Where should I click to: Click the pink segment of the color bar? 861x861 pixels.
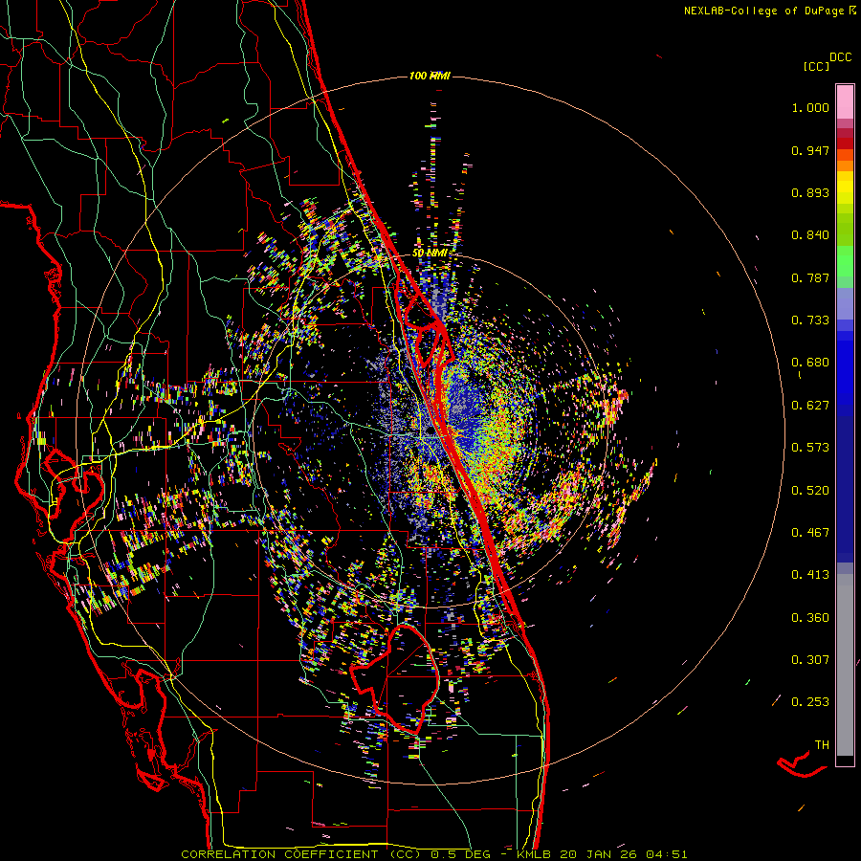click(845, 102)
